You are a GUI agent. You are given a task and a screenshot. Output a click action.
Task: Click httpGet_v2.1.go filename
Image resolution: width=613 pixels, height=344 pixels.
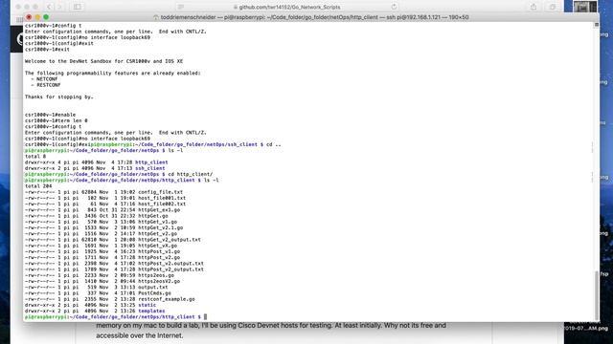pyautogui.click(x=160, y=227)
